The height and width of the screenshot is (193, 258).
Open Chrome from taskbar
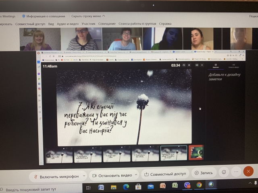click(x=199, y=185)
